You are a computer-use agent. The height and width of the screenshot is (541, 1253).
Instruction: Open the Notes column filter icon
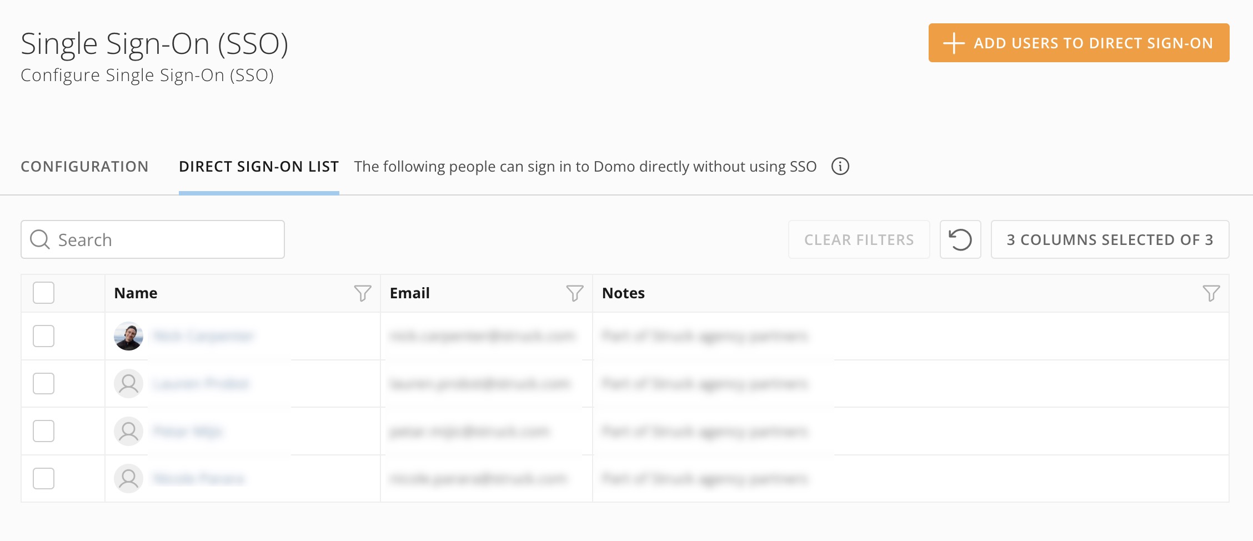[x=1211, y=293]
